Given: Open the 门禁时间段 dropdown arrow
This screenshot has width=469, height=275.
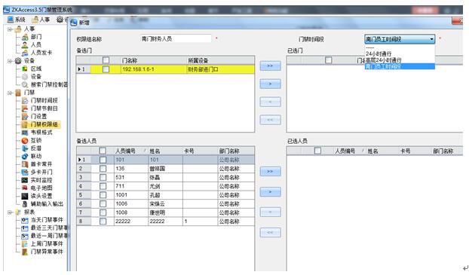Looking at the screenshot, I should point(431,39).
